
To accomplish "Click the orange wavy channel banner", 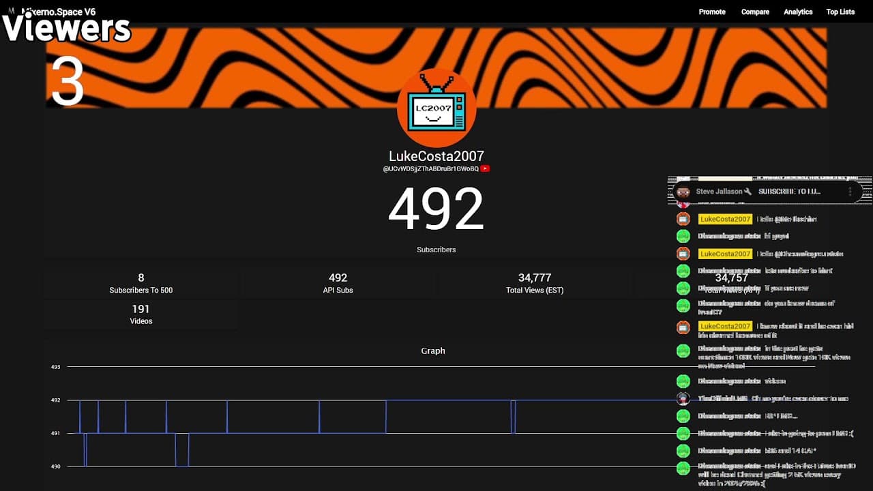I will tap(436, 67).
